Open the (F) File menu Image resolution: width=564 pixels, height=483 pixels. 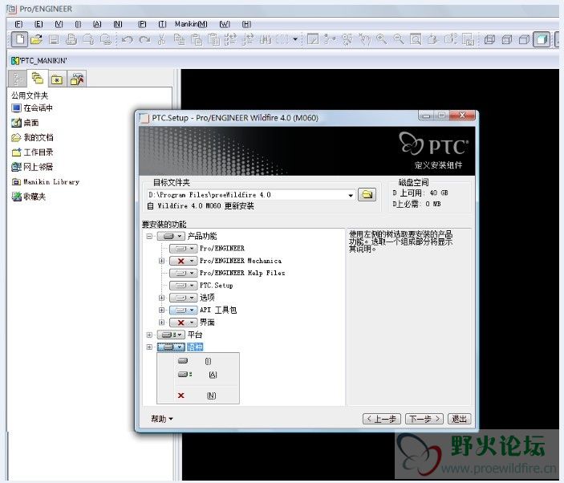click(18, 24)
